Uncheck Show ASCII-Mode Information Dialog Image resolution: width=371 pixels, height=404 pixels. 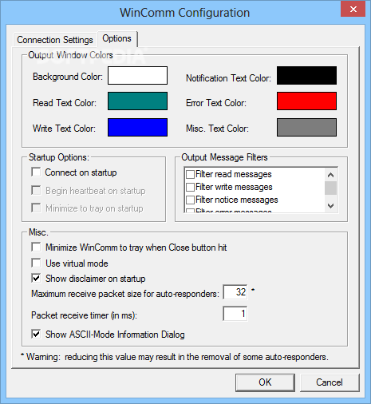point(36,334)
